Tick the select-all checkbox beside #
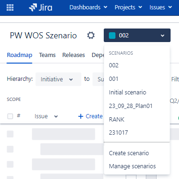Viewport: 179px width, 179px height. click(10, 116)
